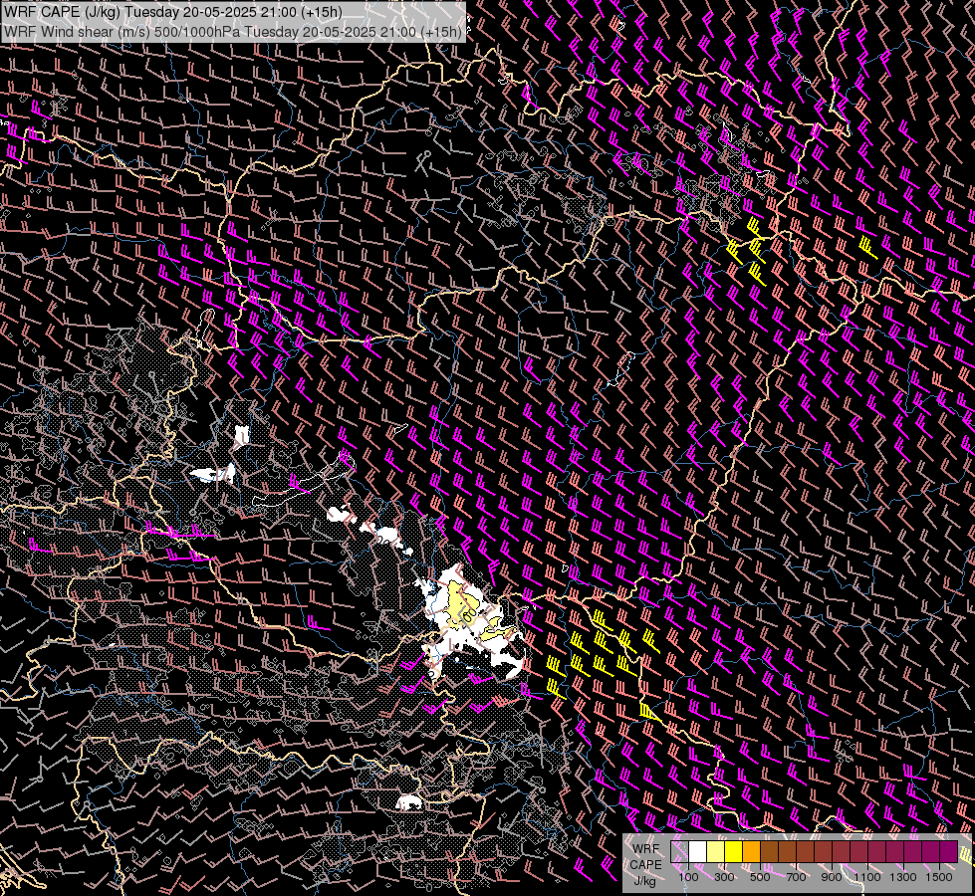Select the orange CAPE legend swatch

pos(751,851)
